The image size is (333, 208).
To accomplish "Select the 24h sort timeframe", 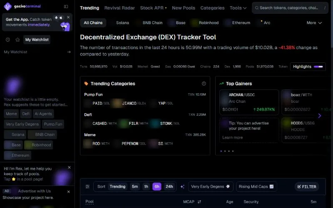I will point(169,186).
